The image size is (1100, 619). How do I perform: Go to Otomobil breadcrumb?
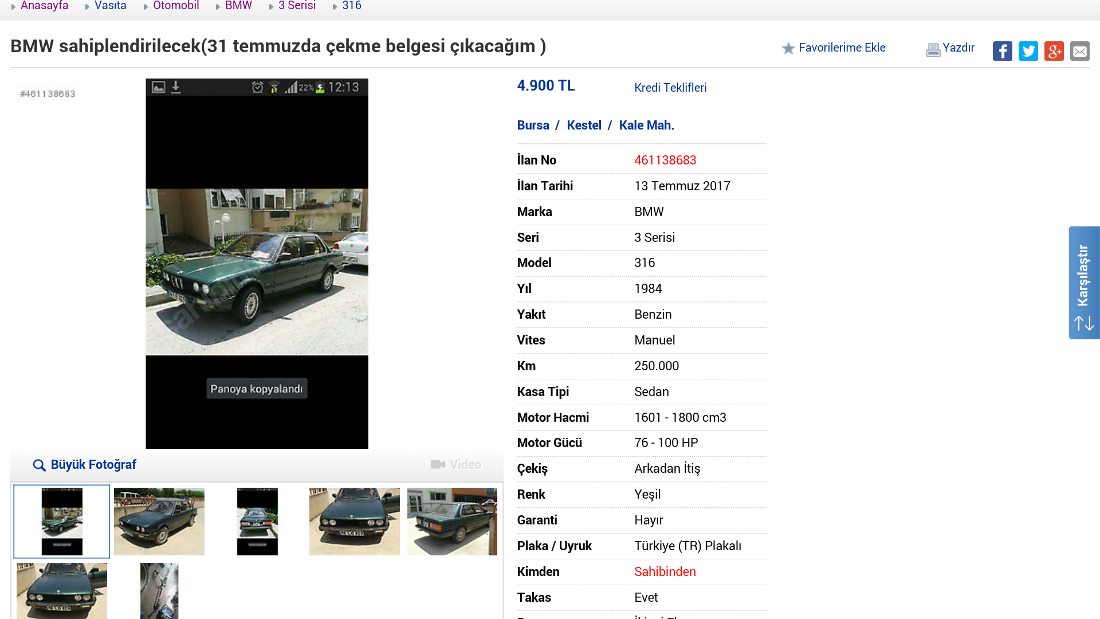click(176, 6)
